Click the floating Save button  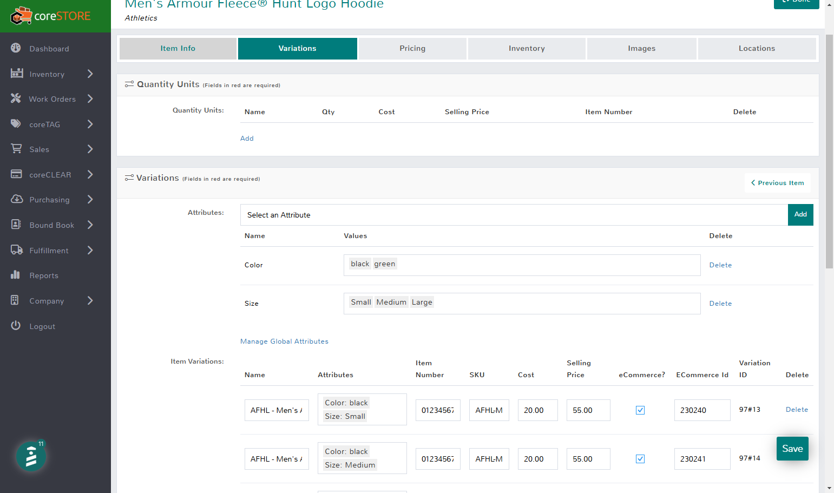[792, 449]
